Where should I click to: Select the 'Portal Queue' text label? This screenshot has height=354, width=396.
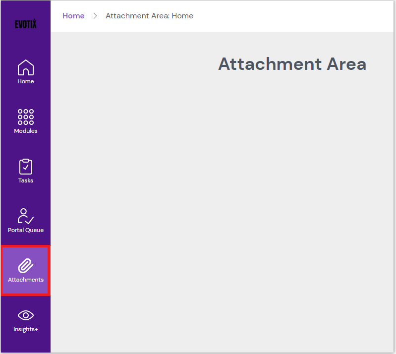pos(26,230)
